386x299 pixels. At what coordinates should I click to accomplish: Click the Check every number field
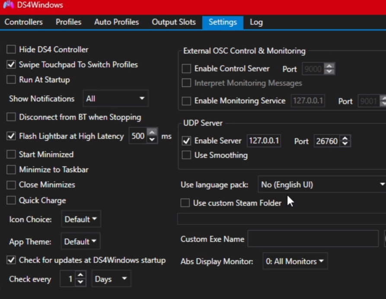click(x=68, y=279)
